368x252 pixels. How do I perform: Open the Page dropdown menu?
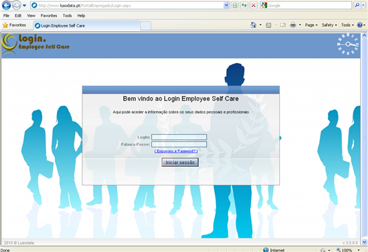click(311, 25)
